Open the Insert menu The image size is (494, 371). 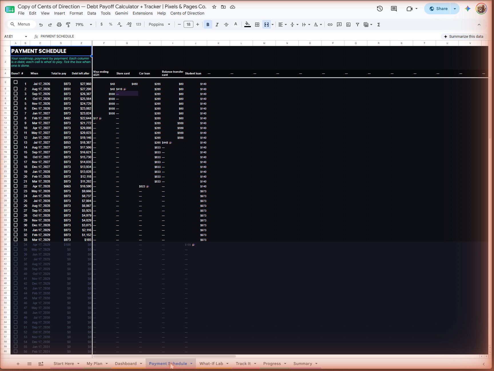click(x=59, y=13)
